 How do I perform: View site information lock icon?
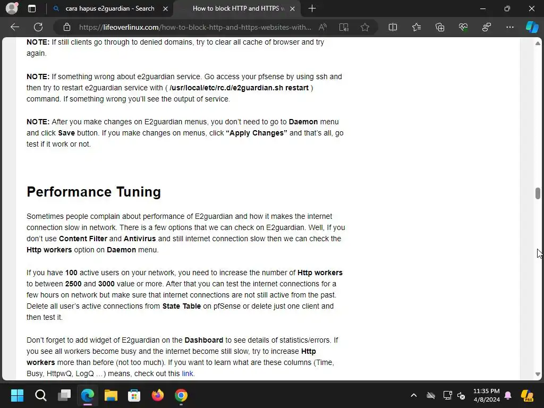pos(67,27)
